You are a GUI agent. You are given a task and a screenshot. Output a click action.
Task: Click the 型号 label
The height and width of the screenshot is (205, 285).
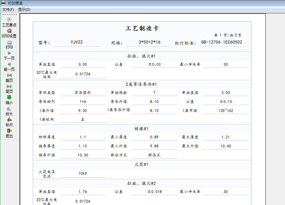click(44, 43)
